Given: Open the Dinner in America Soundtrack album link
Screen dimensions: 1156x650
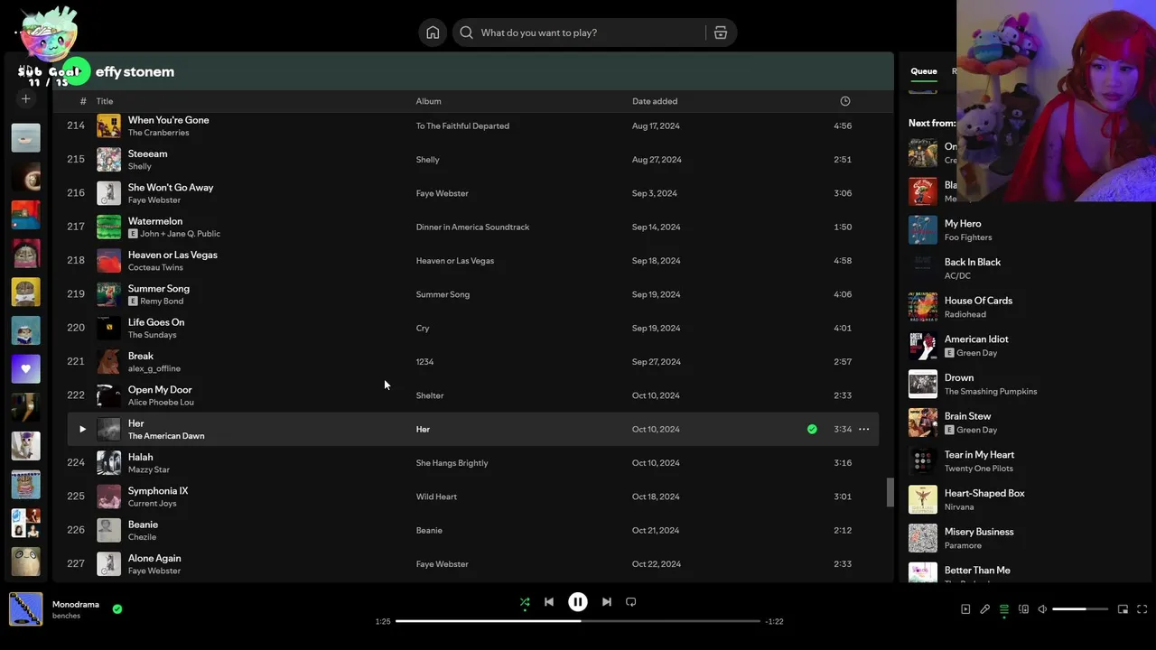Looking at the screenshot, I should [472, 227].
